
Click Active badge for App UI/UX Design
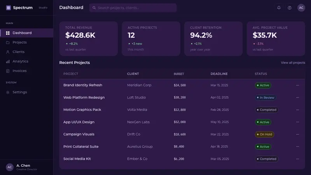pyautogui.click(x=263, y=122)
